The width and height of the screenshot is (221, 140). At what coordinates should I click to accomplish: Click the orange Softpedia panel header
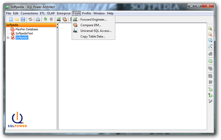point(31,25)
